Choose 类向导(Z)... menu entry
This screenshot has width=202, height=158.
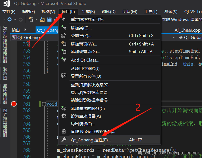point(109,36)
